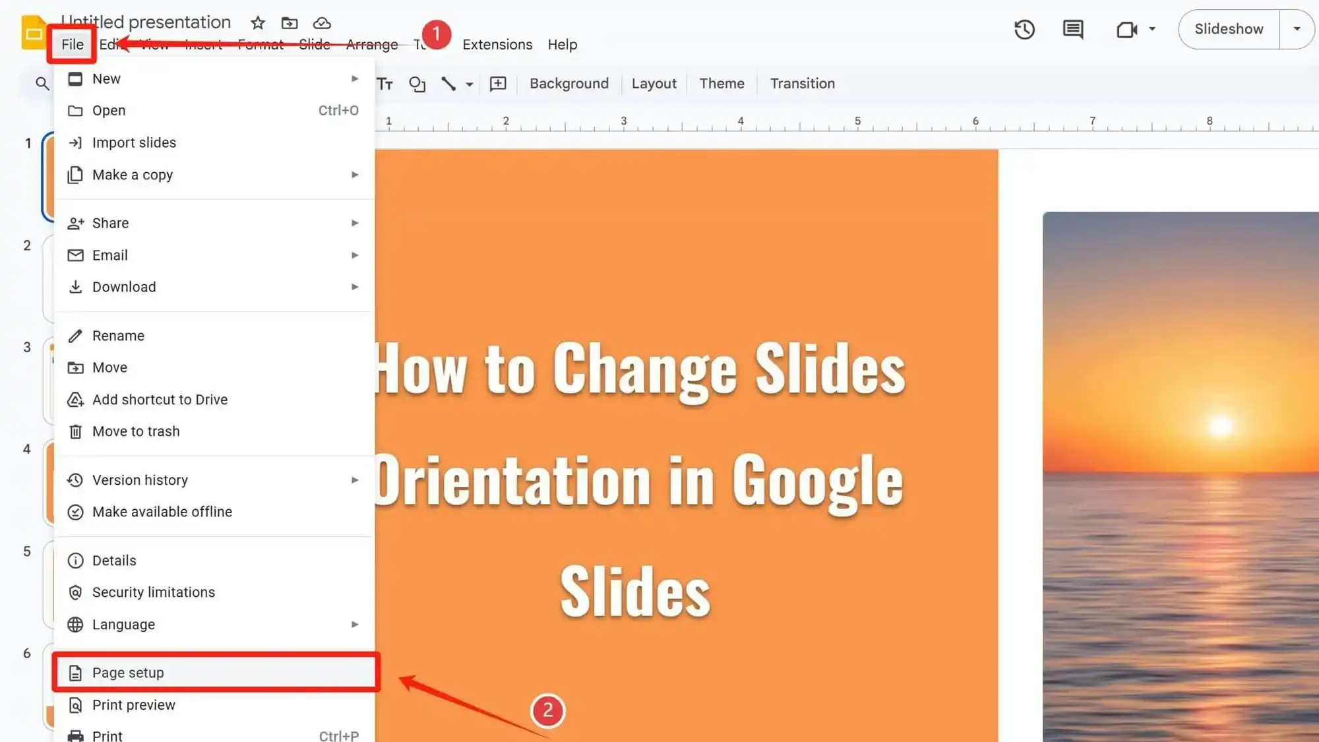
Task: Insert a new comment
Action: 497,84
